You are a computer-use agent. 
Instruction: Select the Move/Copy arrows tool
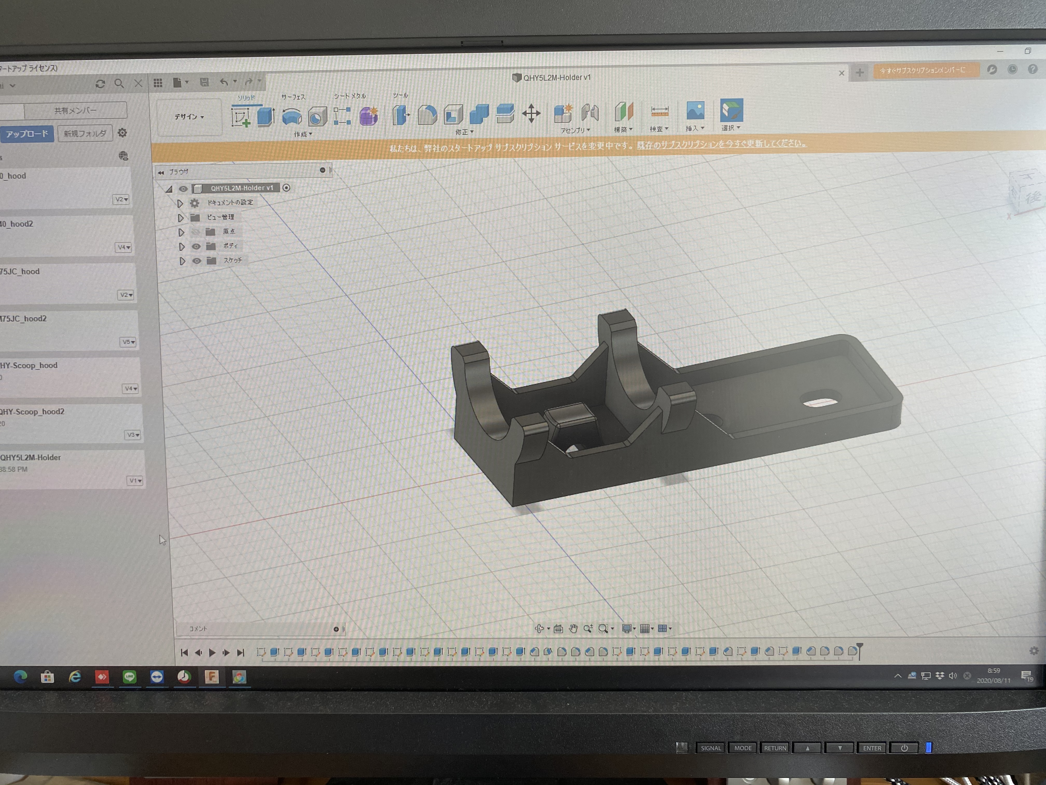(x=531, y=113)
